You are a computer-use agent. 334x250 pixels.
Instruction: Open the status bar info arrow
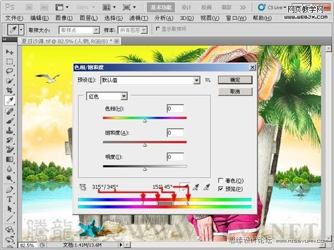121,245
